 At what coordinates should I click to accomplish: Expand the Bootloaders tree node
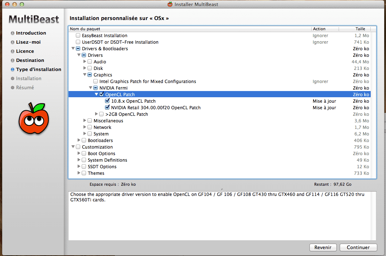(79, 141)
